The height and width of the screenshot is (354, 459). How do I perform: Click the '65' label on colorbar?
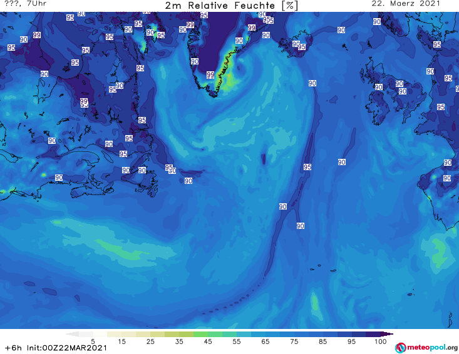[x=266, y=341]
